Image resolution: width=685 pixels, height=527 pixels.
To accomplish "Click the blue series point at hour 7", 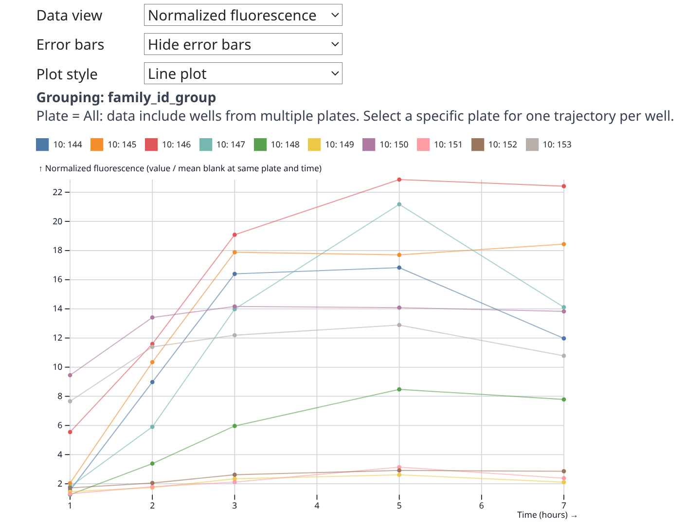I will pos(564,338).
